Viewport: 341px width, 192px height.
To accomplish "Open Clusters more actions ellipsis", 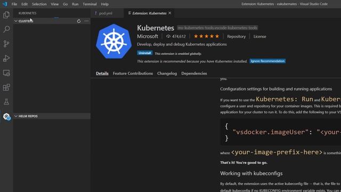I will (86, 21).
